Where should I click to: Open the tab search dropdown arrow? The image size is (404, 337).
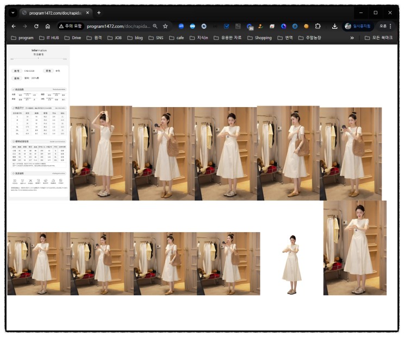point(13,13)
